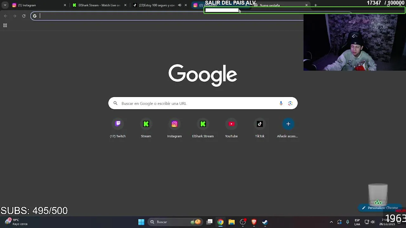Open the tab search dropdown arrow
This screenshot has width=406, height=228.
[5, 5]
